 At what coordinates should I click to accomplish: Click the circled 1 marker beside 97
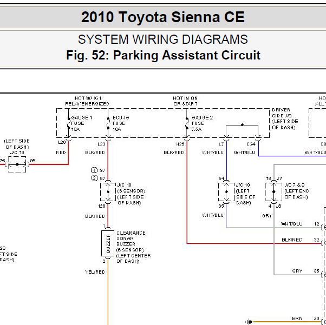pos(94,170)
